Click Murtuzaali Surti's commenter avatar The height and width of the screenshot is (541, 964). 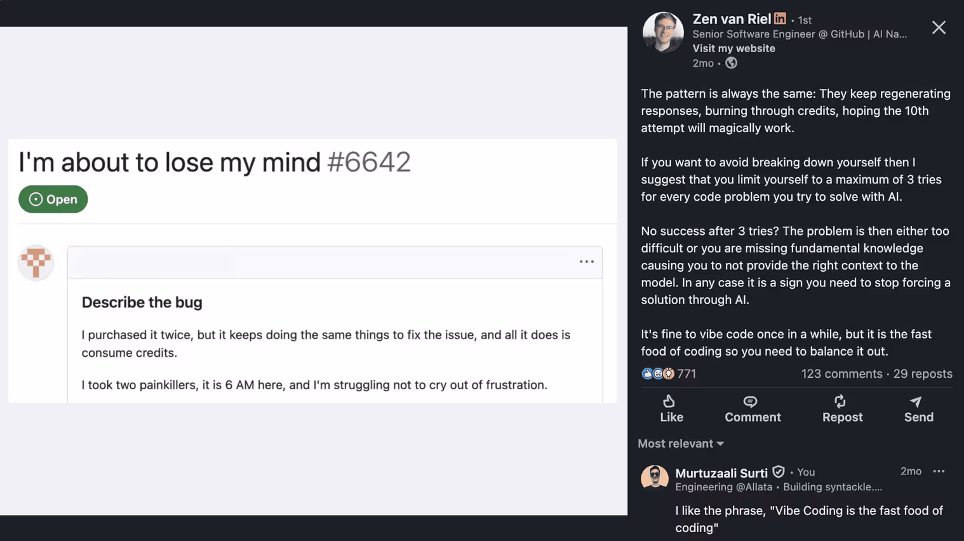point(655,478)
